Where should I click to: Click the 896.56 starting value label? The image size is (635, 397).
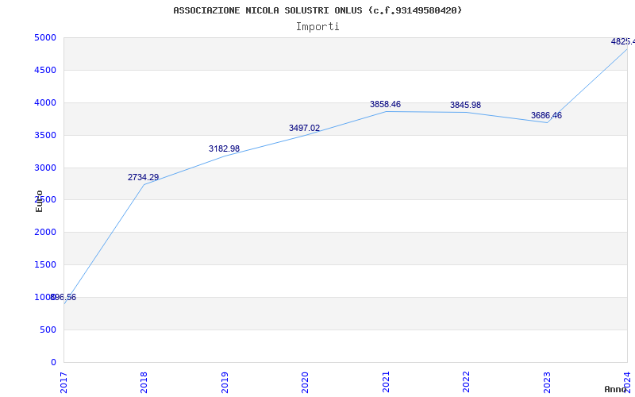tap(63, 297)
